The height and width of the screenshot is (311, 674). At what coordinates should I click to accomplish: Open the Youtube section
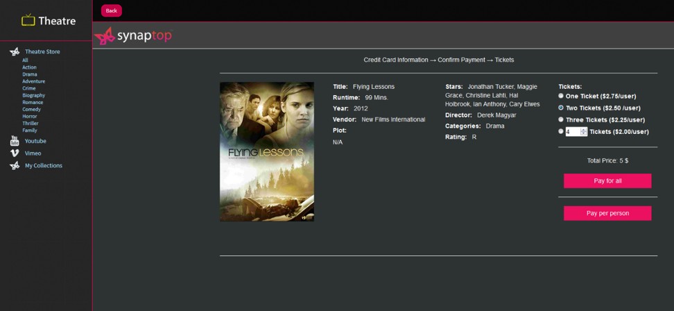coord(35,141)
